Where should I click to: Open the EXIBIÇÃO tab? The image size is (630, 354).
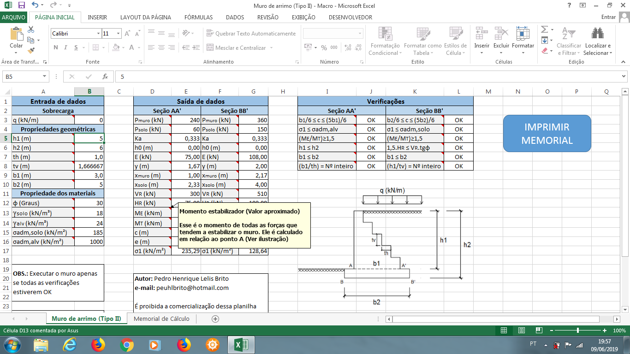click(304, 18)
